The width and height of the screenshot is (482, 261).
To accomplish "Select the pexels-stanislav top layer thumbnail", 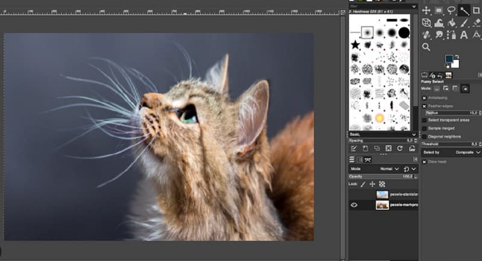I will coord(382,194).
